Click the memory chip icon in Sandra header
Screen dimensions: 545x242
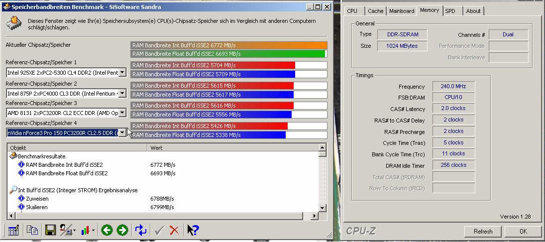(13, 23)
